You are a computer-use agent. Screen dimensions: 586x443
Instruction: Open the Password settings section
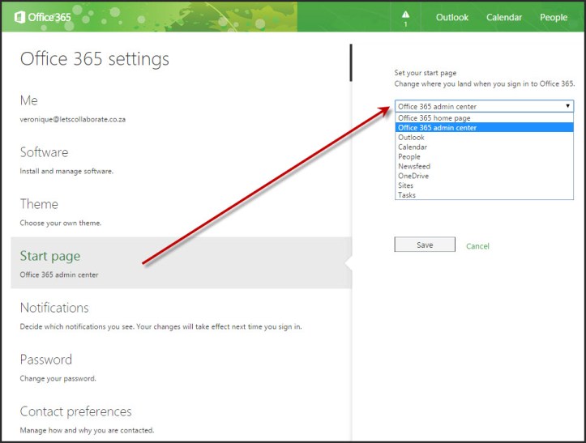coord(46,360)
